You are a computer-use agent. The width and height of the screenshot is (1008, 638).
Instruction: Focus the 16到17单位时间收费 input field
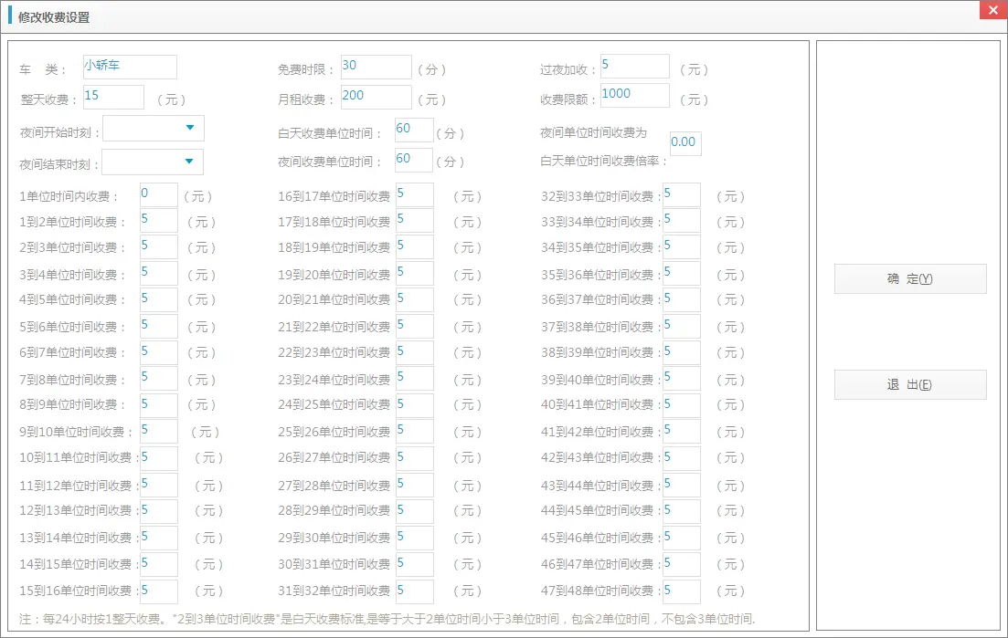414,195
